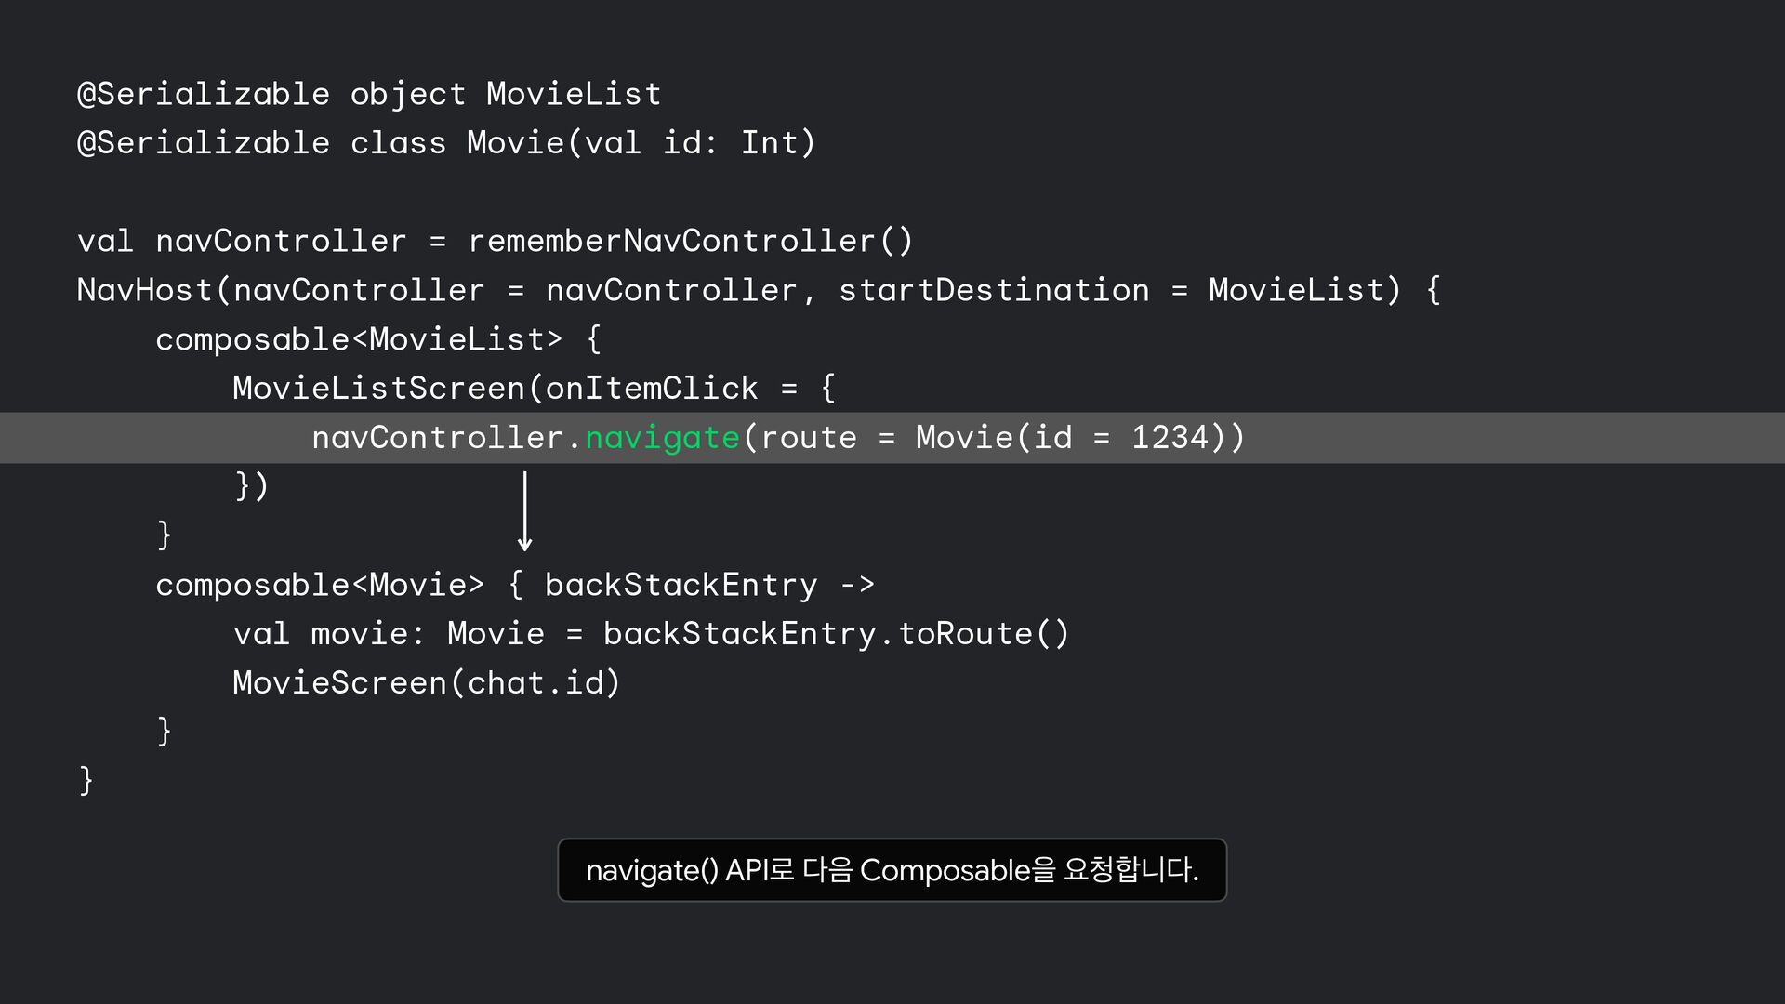Click MovieListScreen call text
This screenshot has height=1004, width=1785.
pos(378,389)
